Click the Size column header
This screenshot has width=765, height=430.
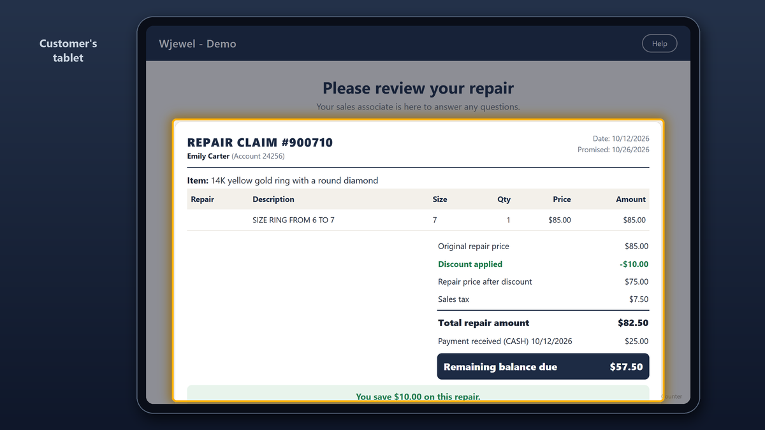(x=440, y=199)
